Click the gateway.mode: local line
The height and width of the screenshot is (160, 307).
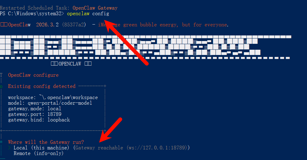pos(35,109)
